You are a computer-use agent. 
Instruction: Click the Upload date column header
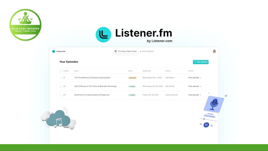[147, 71]
